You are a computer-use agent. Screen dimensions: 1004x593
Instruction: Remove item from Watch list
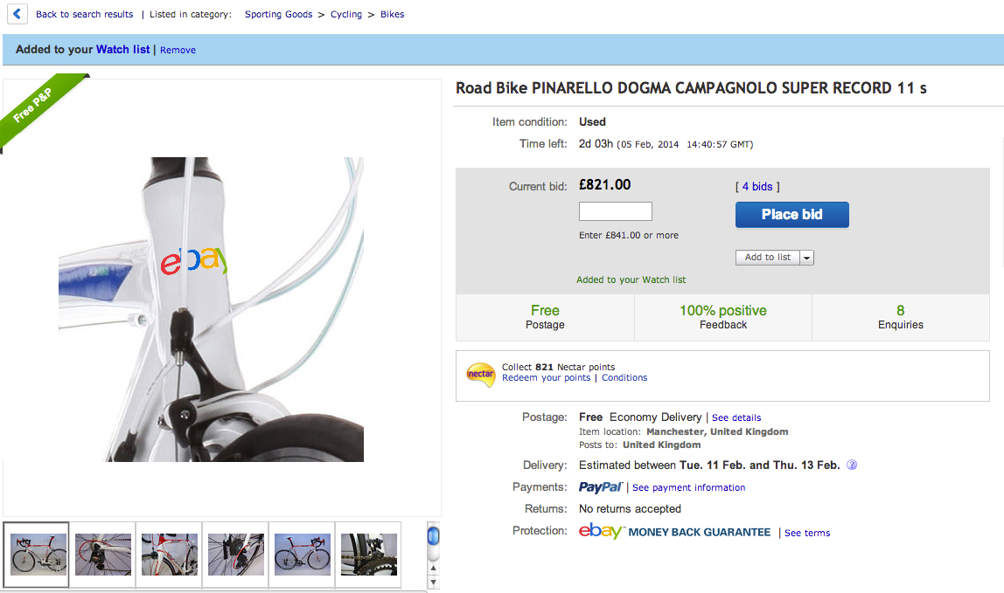click(178, 51)
